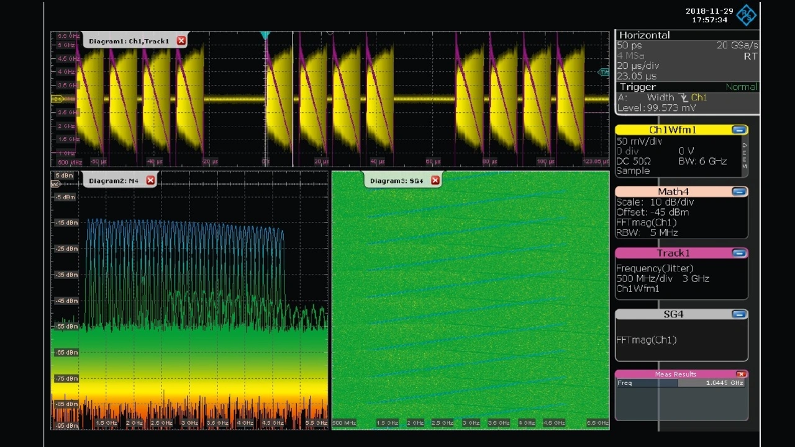Image resolution: width=795 pixels, height=447 pixels.
Task: Click the Rohde & Schwarz logo icon
Action: pyautogui.click(x=746, y=15)
